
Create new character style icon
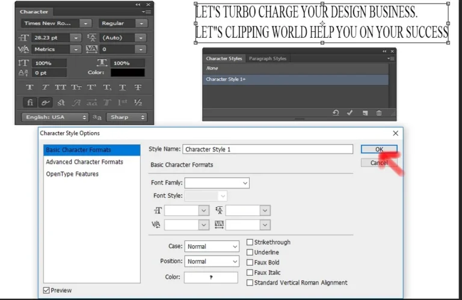tap(365, 113)
